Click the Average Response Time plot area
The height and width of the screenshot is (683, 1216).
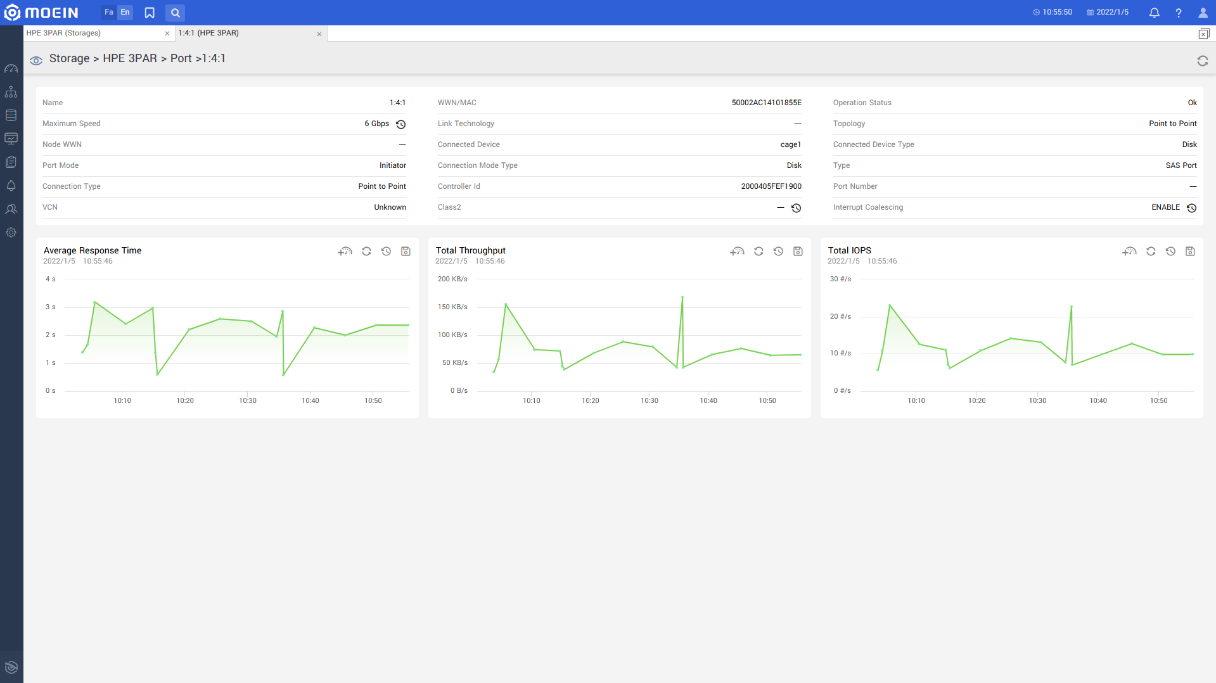pyautogui.click(x=237, y=335)
